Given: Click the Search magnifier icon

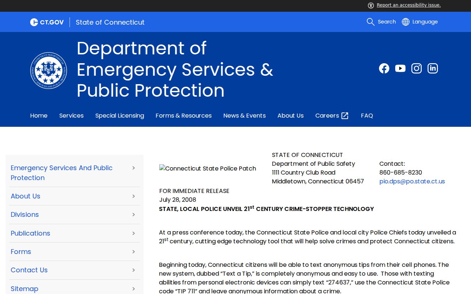Looking at the screenshot, I should [x=371, y=22].
